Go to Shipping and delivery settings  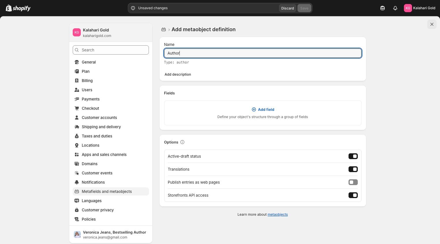tap(101, 127)
